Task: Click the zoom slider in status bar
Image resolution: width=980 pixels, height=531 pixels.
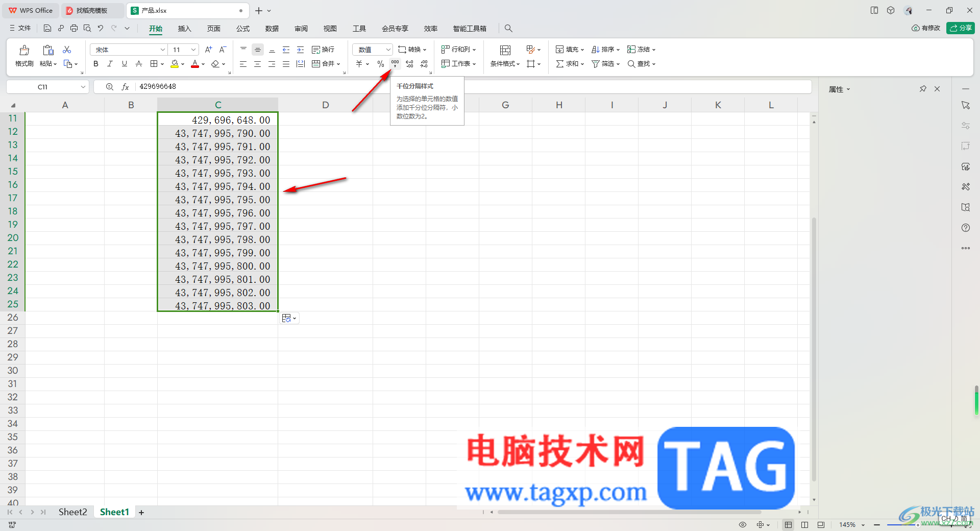Action: (918, 525)
